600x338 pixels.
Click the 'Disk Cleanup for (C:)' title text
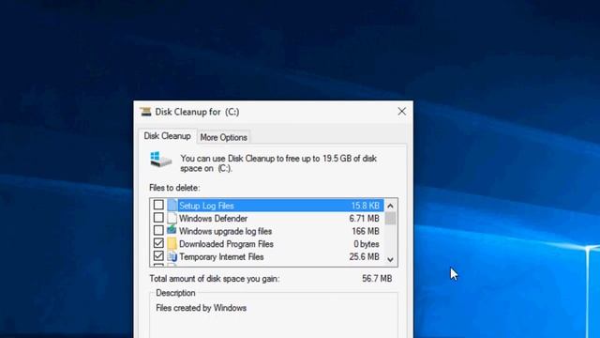tap(197, 112)
